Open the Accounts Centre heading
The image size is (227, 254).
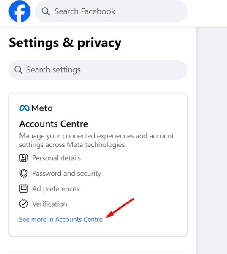pyautogui.click(x=54, y=124)
